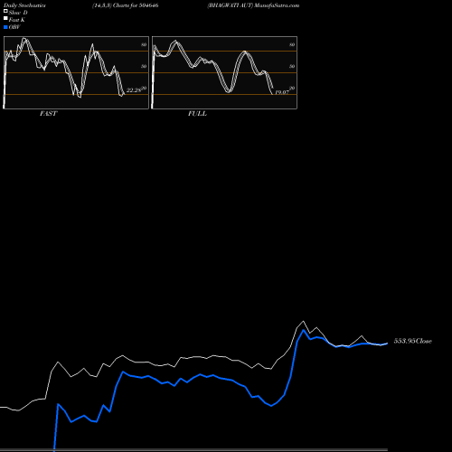Viewport: 452px width, 452px height.
Task: Click the 19.07 value in FULL chart
Action: pos(282,92)
